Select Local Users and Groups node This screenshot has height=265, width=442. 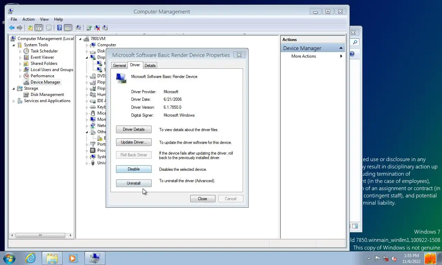(52, 70)
